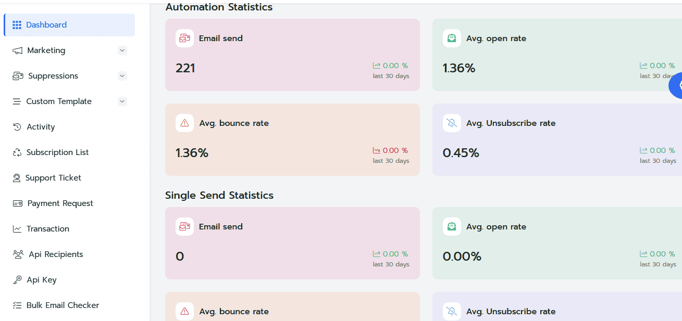Expand the Suppressions dropdown arrow
This screenshot has height=321, width=682.
[122, 76]
